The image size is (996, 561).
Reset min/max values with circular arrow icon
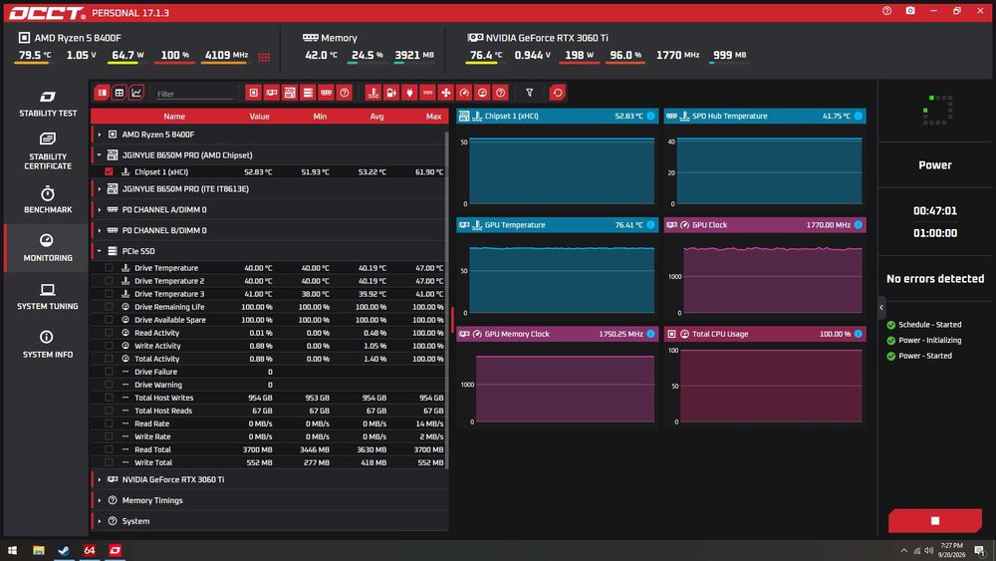point(557,93)
